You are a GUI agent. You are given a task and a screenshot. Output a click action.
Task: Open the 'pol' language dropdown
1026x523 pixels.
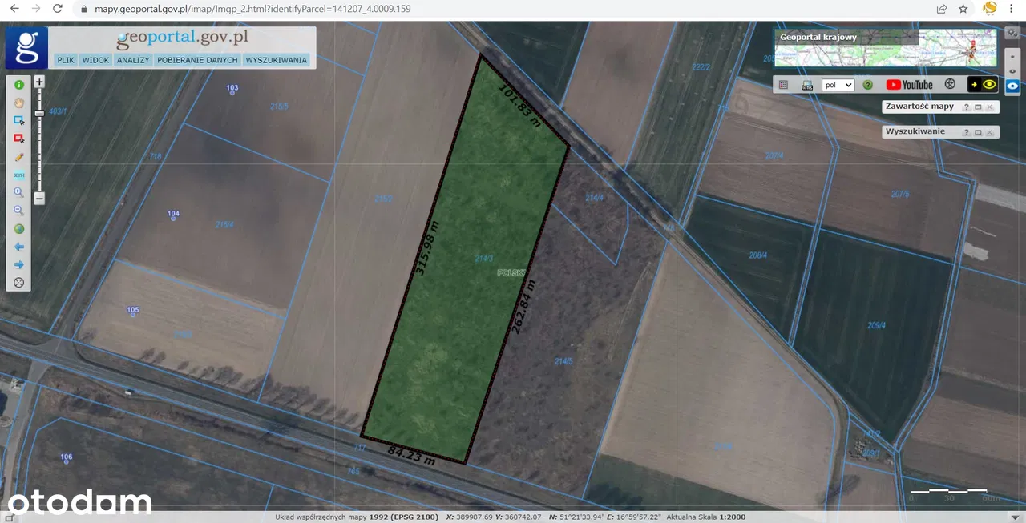(x=838, y=85)
